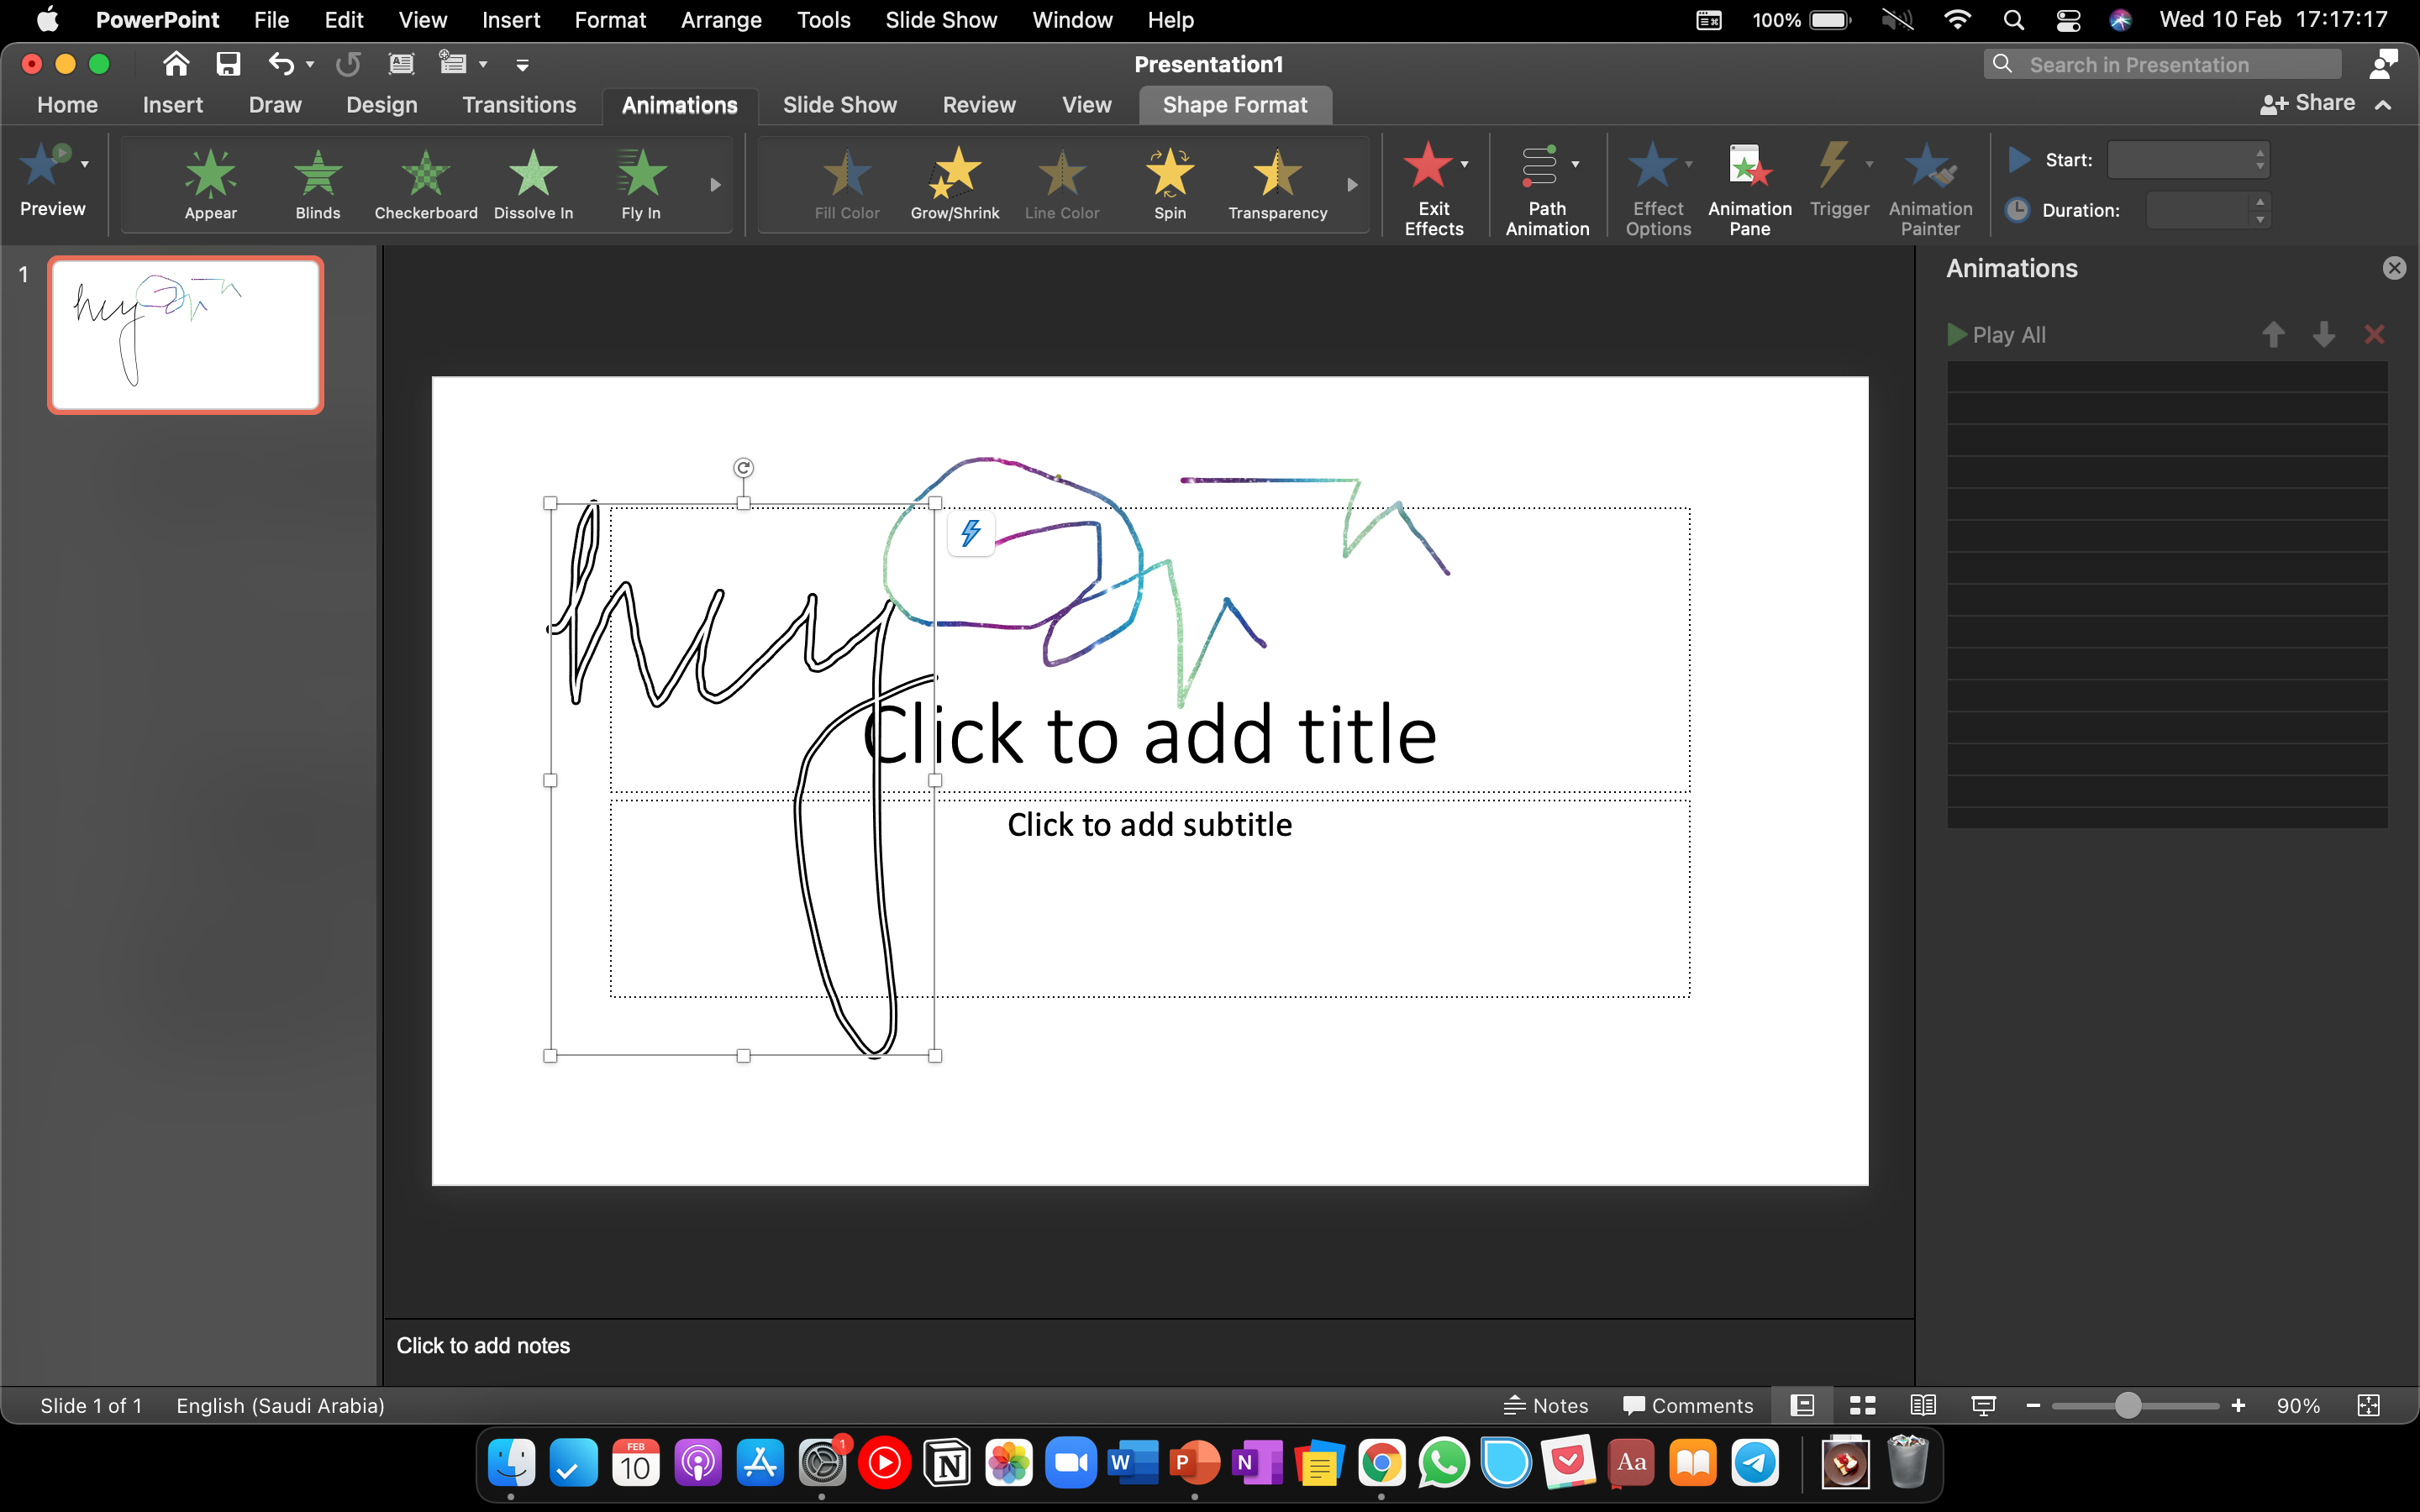The height and width of the screenshot is (1512, 2420).
Task: Collapse the ribbon with chevron
Action: click(2383, 104)
